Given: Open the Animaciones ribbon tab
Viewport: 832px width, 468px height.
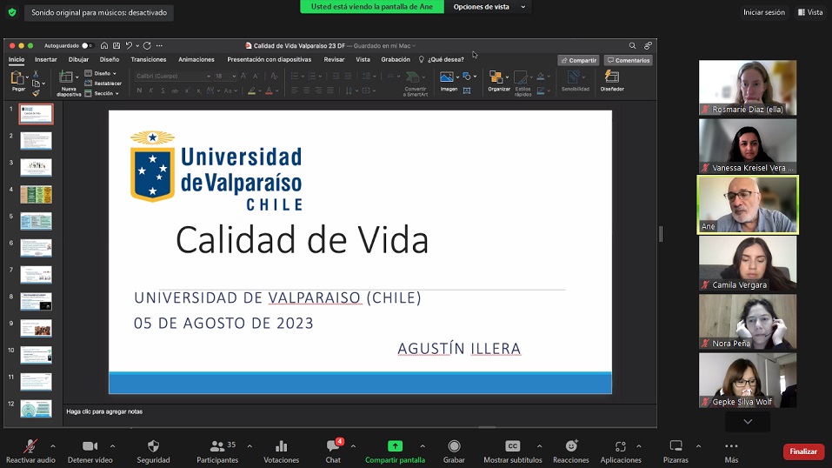Looking at the screenshot, I should pos(196,59).
